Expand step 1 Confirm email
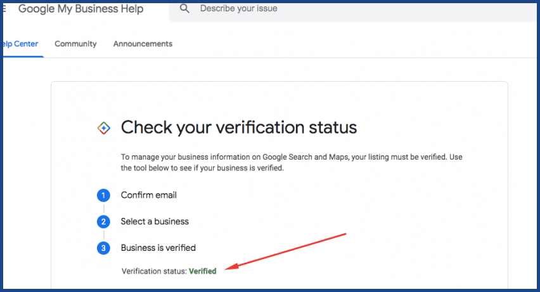Viewport: 540px width, 292px height. [149, 195]
